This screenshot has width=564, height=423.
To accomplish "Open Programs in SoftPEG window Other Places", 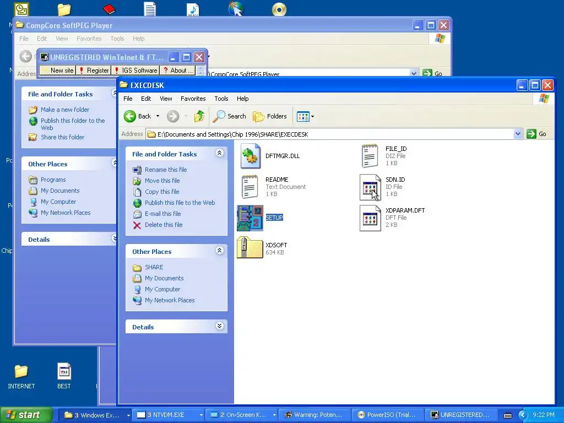I will (x=53, y=180).
